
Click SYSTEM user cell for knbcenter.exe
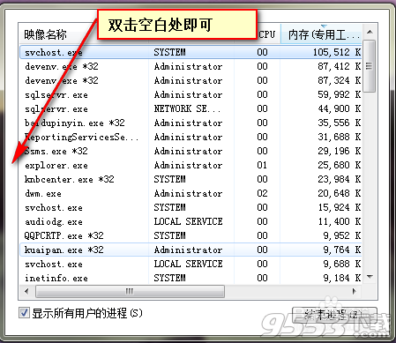(169, 179)
